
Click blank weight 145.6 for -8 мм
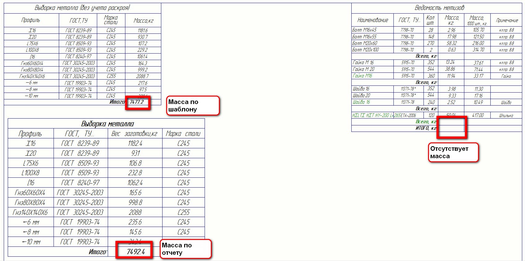(x=135, y=232)
